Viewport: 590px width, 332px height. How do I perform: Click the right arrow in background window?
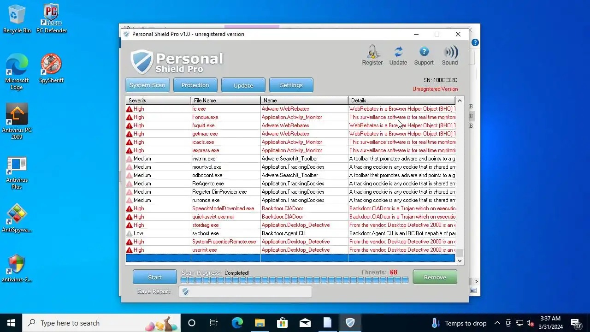pos(476,281)
